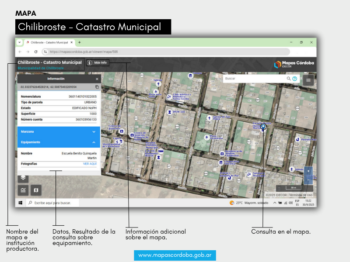Click the search magnifier icon
The height and width of the screenshot is (262, 350).
click(289, 79)
